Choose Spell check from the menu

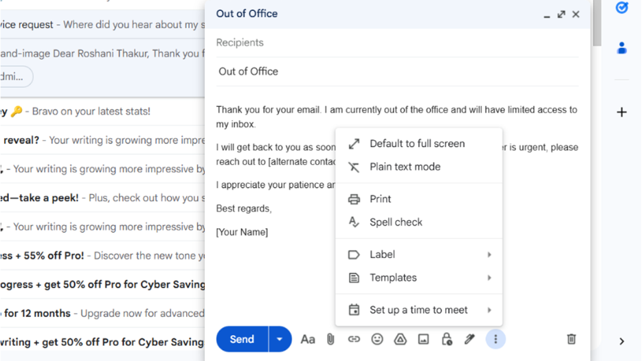(396, 222)
